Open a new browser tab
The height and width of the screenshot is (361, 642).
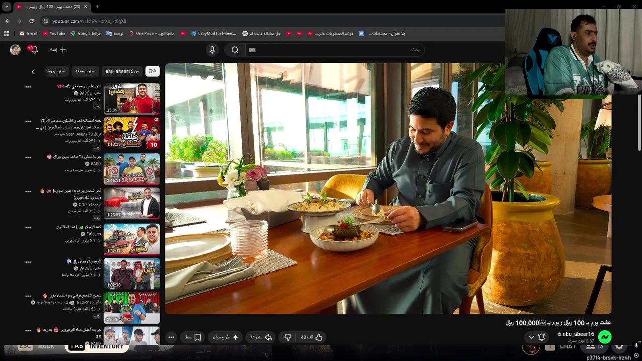pos(97,7)
